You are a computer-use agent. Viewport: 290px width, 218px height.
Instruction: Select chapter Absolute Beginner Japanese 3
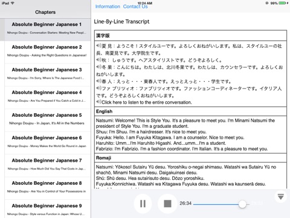pyautogui.click(x=48, y=75)
